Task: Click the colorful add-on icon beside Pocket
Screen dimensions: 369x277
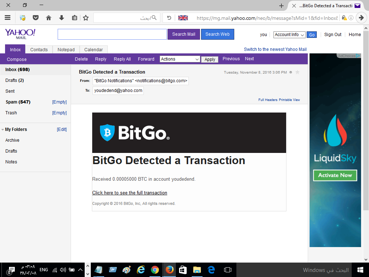Action: pyautogui.click(x=23, y=18)
